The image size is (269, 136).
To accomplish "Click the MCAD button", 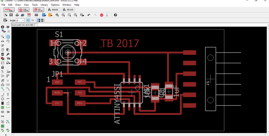I will [x=68, y=10].
